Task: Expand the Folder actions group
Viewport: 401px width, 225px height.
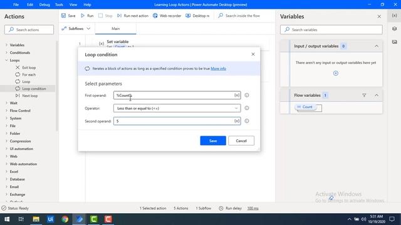Action: 15,133
